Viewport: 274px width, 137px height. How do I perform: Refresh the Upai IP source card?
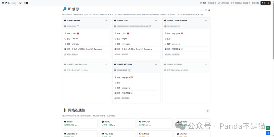click(156, 20)
